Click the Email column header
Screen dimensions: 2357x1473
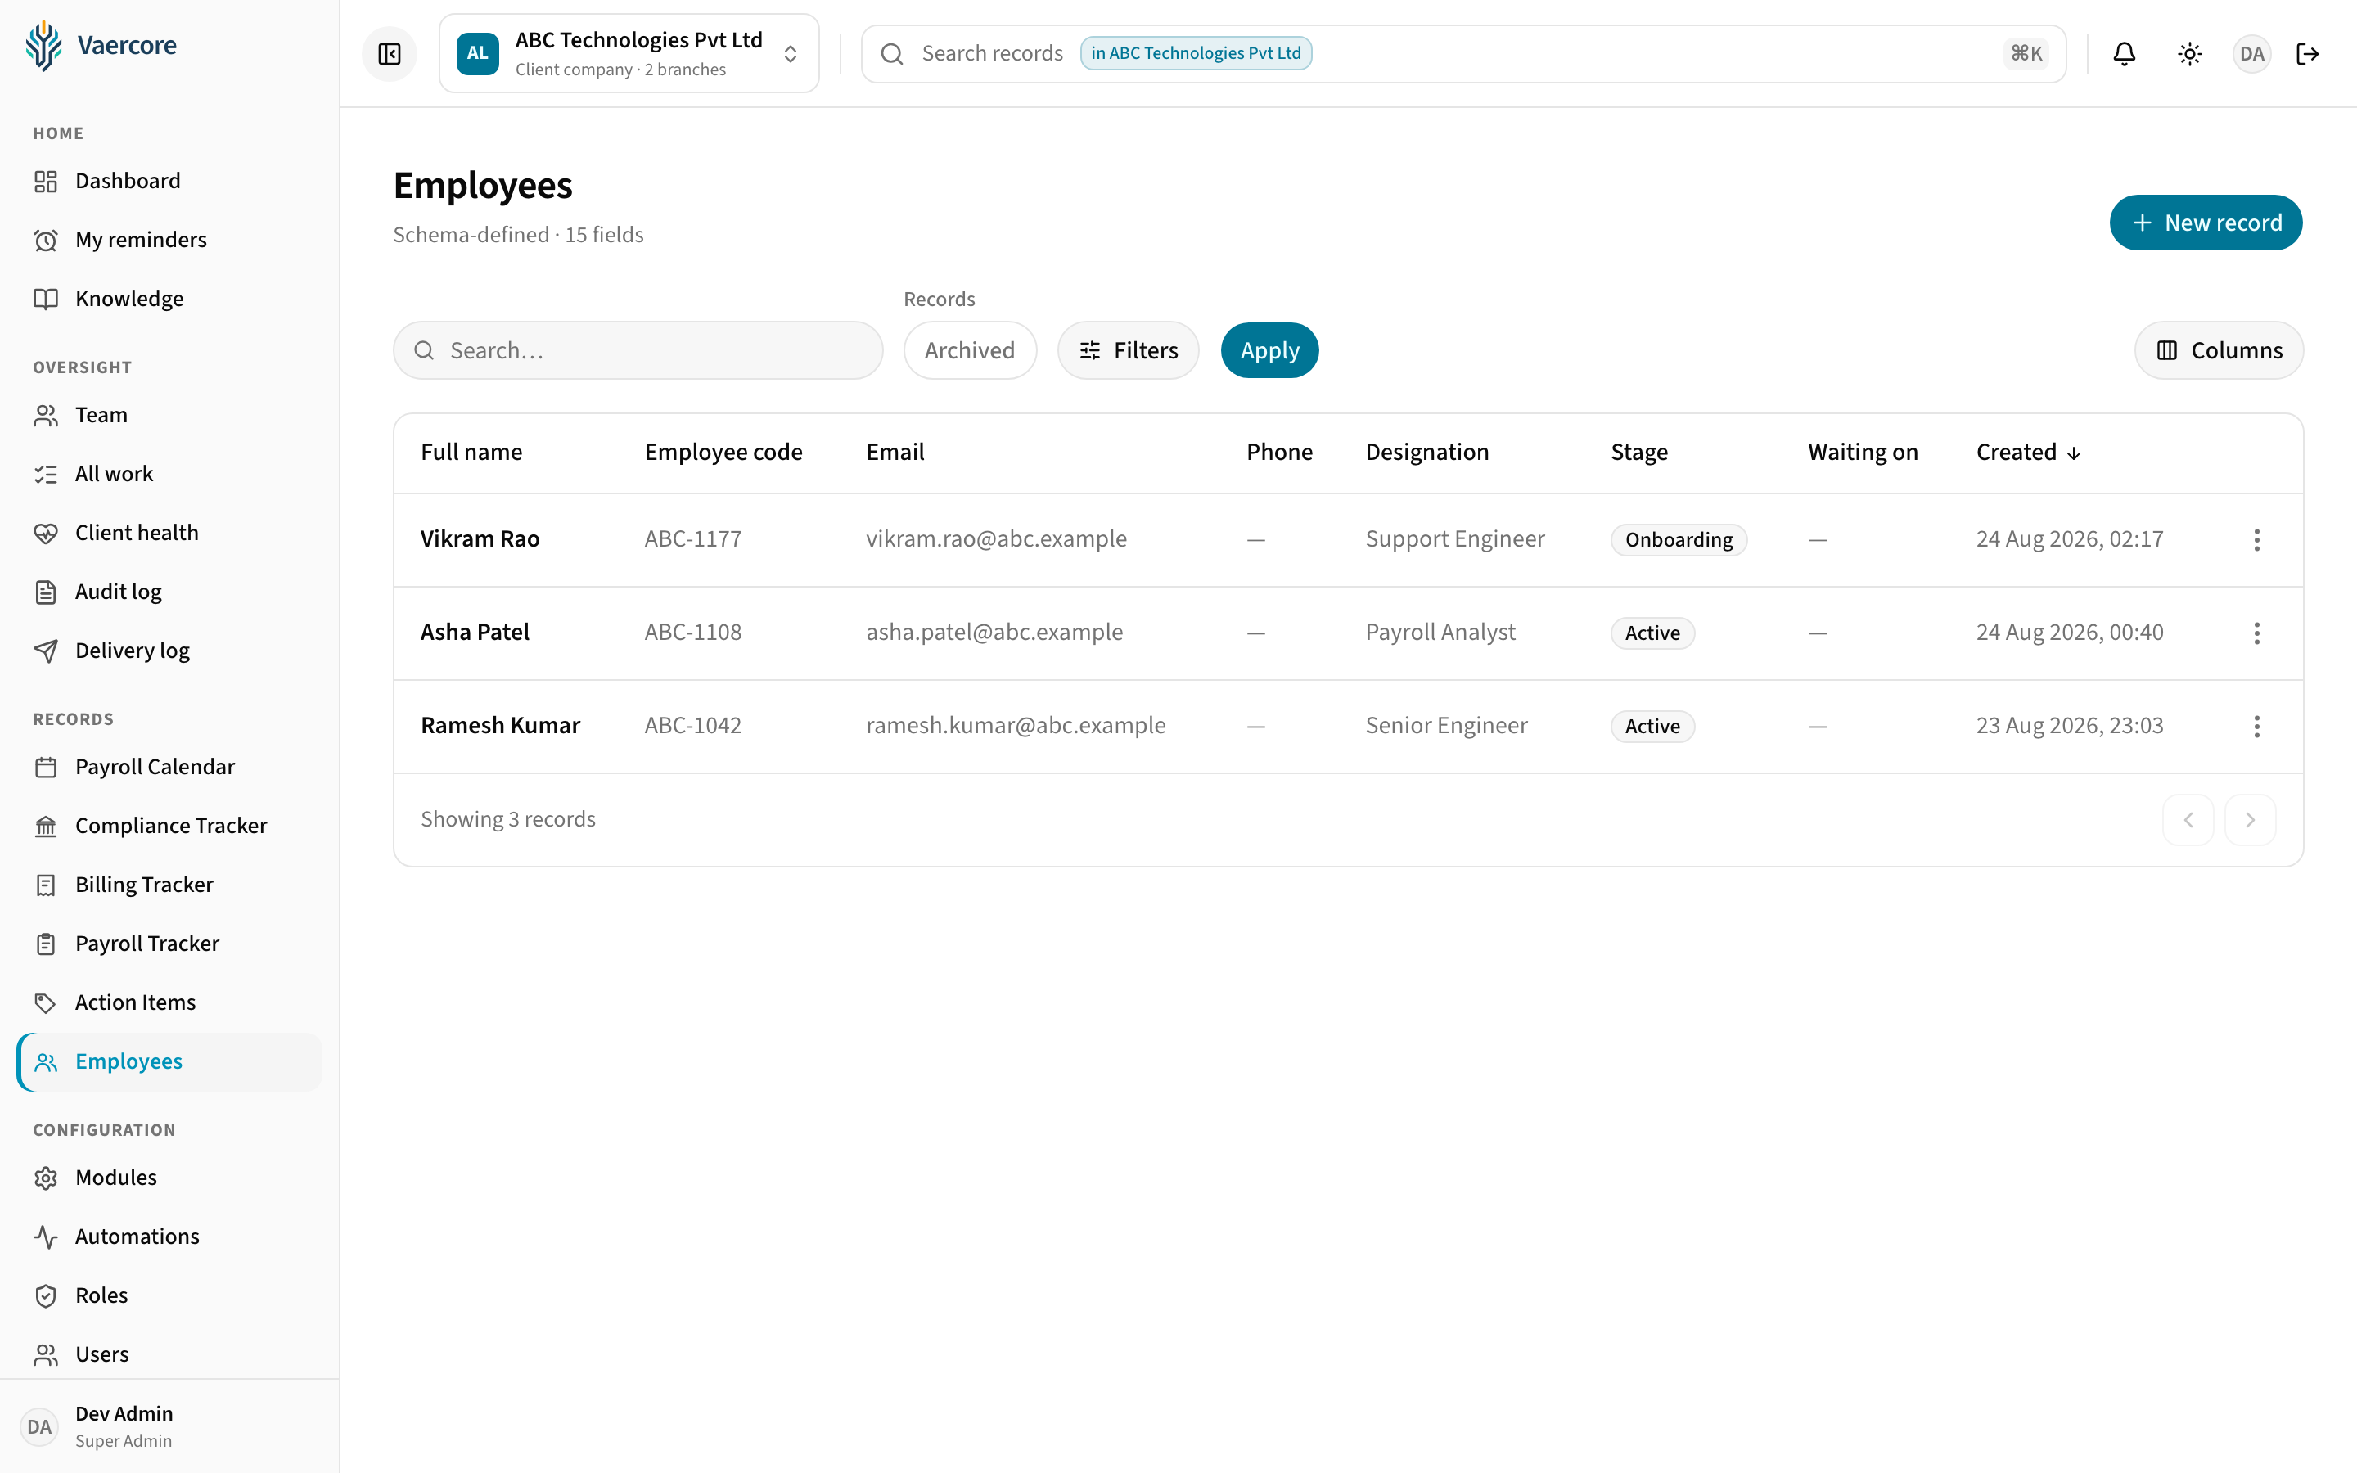[895, 452]
